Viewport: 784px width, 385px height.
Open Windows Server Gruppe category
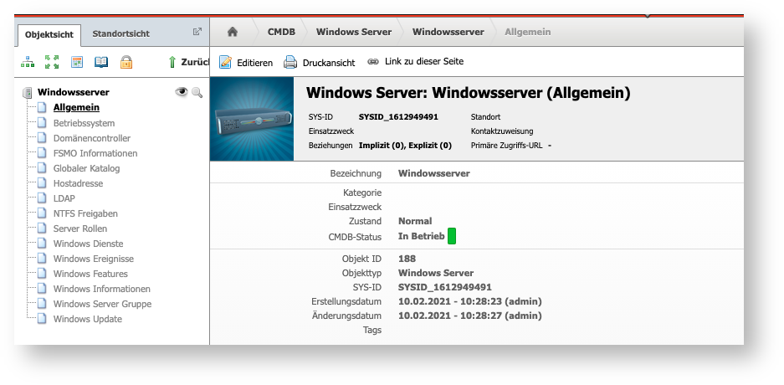click(103, 304)
